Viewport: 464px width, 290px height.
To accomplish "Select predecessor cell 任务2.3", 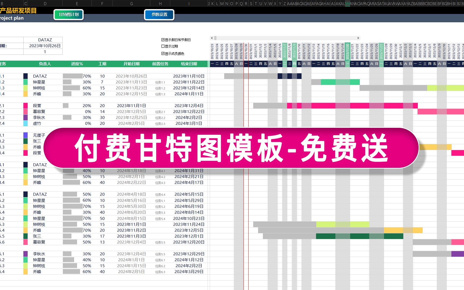I will 160,124.
